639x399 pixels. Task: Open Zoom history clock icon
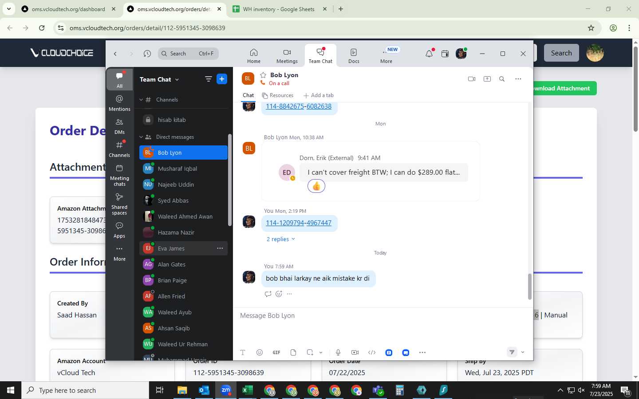coord(147,54)
